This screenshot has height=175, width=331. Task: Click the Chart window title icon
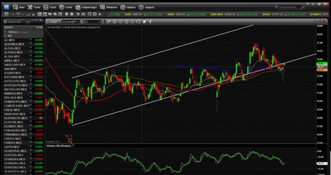coord(48,22)
